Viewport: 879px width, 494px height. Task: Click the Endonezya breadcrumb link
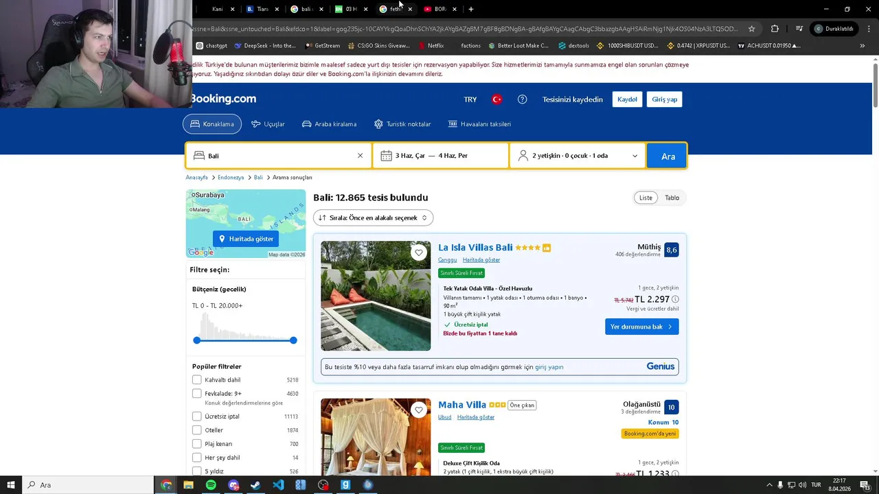click(231, 178)
